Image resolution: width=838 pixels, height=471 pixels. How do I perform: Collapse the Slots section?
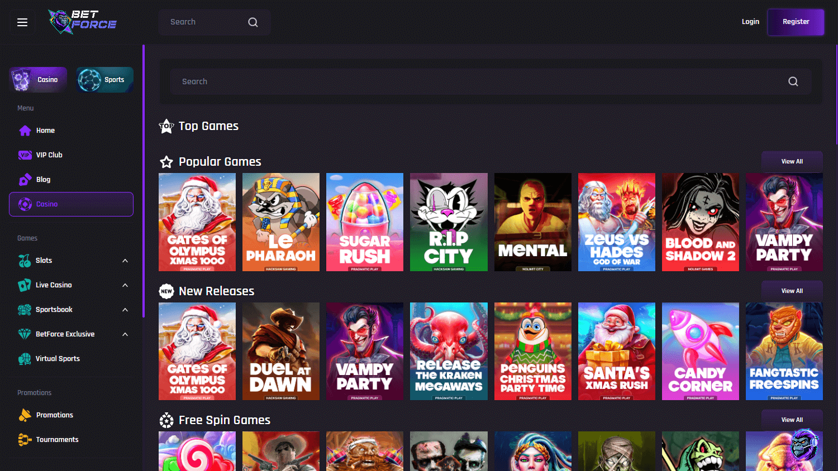tap(125, 260)
